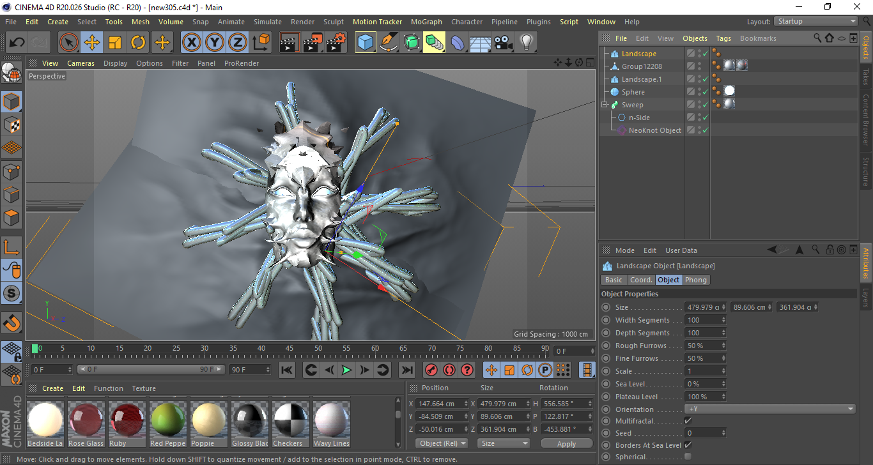Image resolution: width=873 pixels, height=465 pixels.
Task: Open the Array modeling objects icon
Action: [x=435, y=43]
